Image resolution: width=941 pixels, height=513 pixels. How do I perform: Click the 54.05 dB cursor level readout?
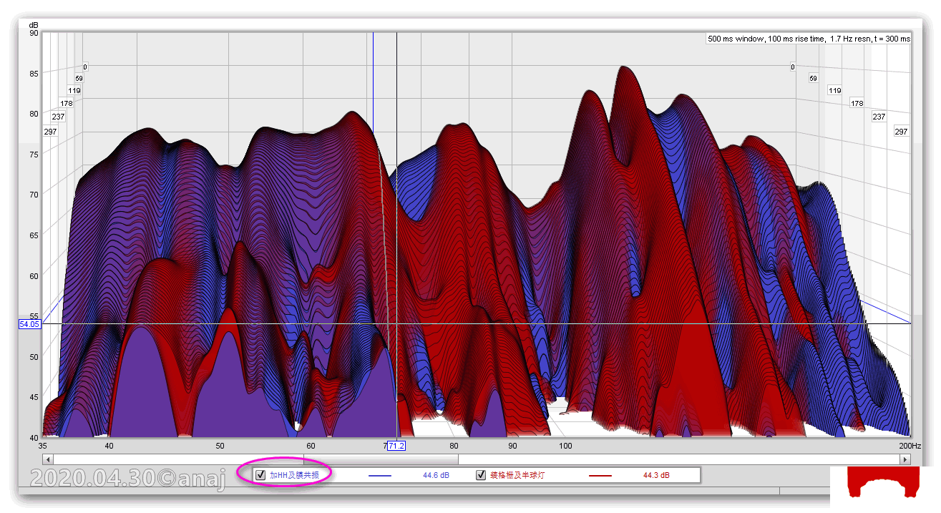pos(30,324)
